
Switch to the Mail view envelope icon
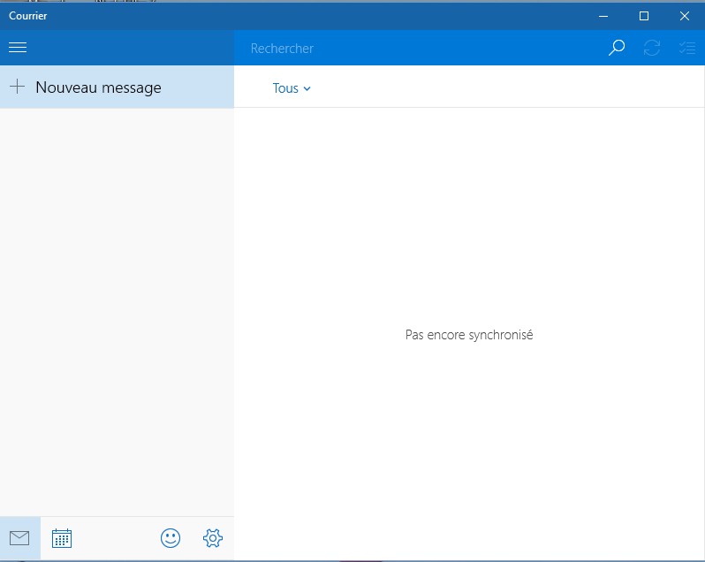(19, 537)
